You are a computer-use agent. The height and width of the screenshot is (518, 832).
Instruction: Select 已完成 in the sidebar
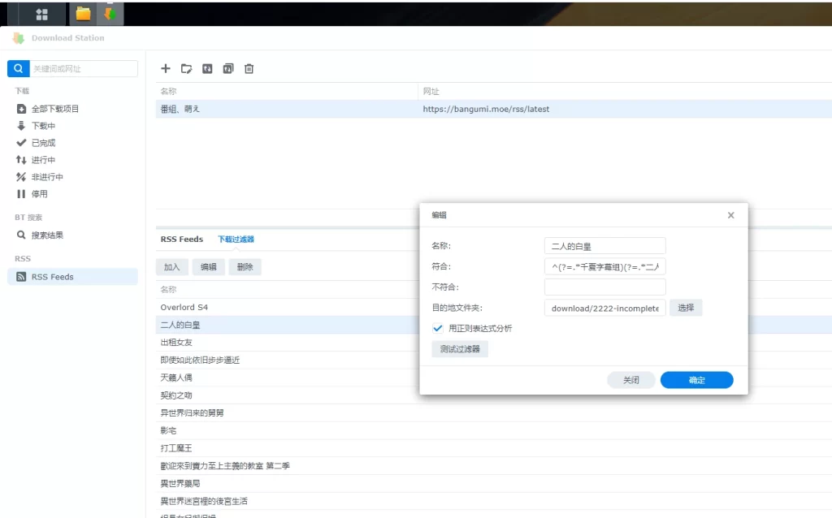43,143
